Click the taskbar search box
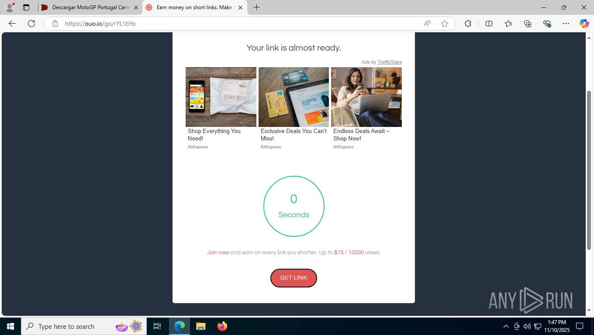Image resolution: width=594 pixels, height=335 pixels. click(x=84, y=326)
